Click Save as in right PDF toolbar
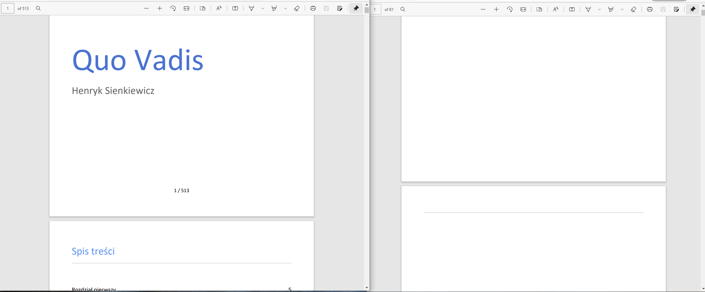Screen dimensions: 705x292 click(x=676, y=9)
